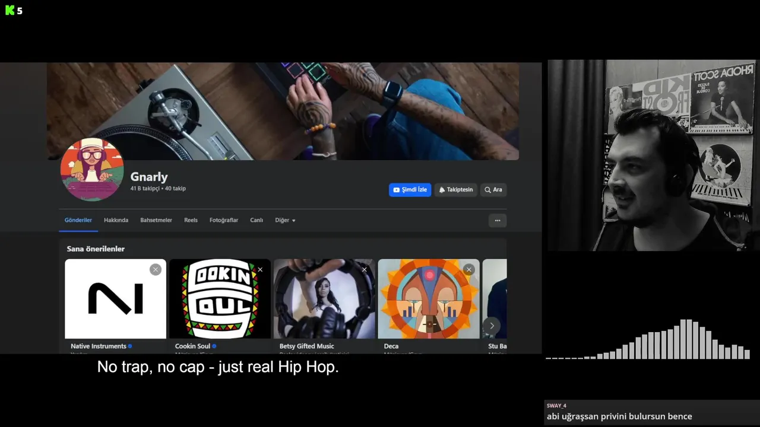Open the Betsy Gifted Music photo thumbnail
Screen dimensions: 760x427
[324, 299]
